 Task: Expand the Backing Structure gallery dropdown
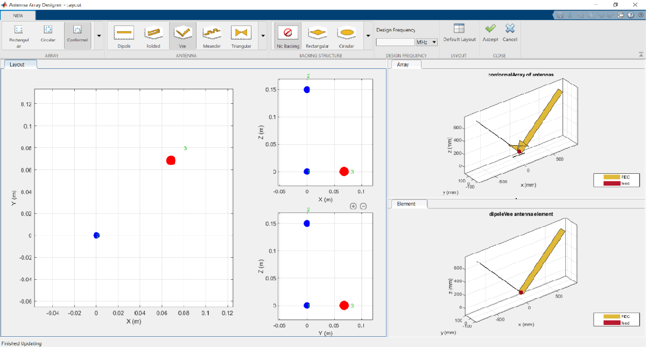368,36
